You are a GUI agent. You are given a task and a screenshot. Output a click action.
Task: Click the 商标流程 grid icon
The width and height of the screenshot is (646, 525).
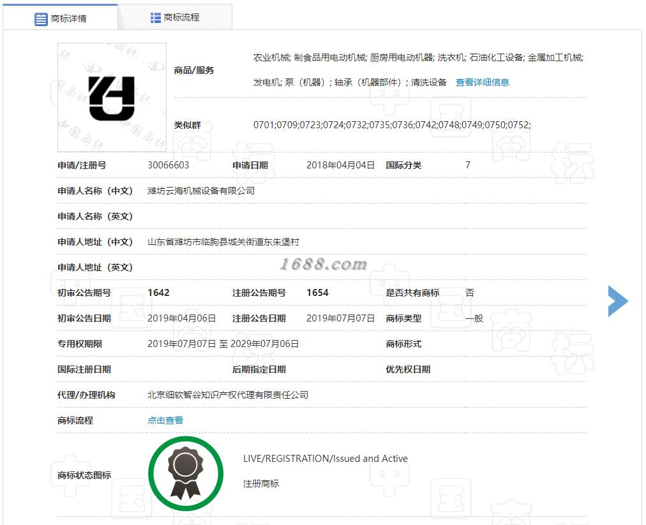pyautogui.click(x=155, y=18)
